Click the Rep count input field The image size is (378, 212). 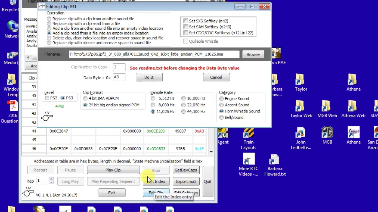pyautogui.click(x=42, y=181)
